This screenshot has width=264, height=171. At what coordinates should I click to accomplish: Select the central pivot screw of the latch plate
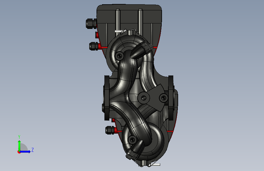click(x=143, y=98)
